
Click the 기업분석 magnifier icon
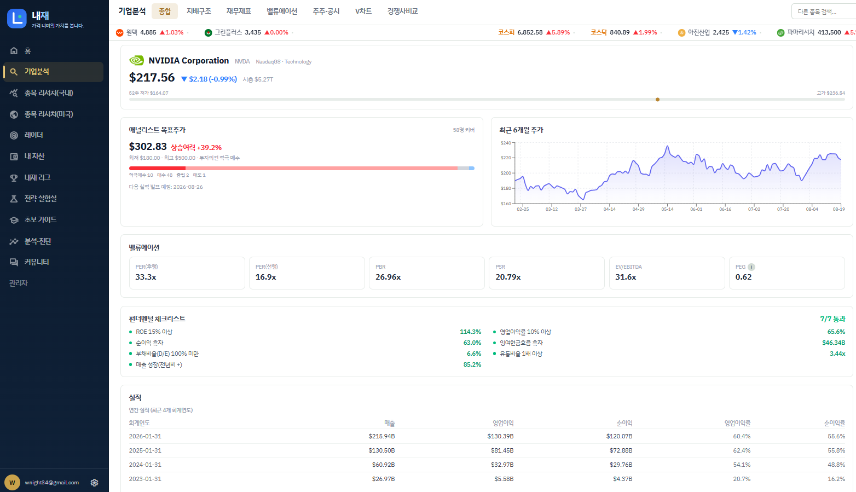point(14,72)
